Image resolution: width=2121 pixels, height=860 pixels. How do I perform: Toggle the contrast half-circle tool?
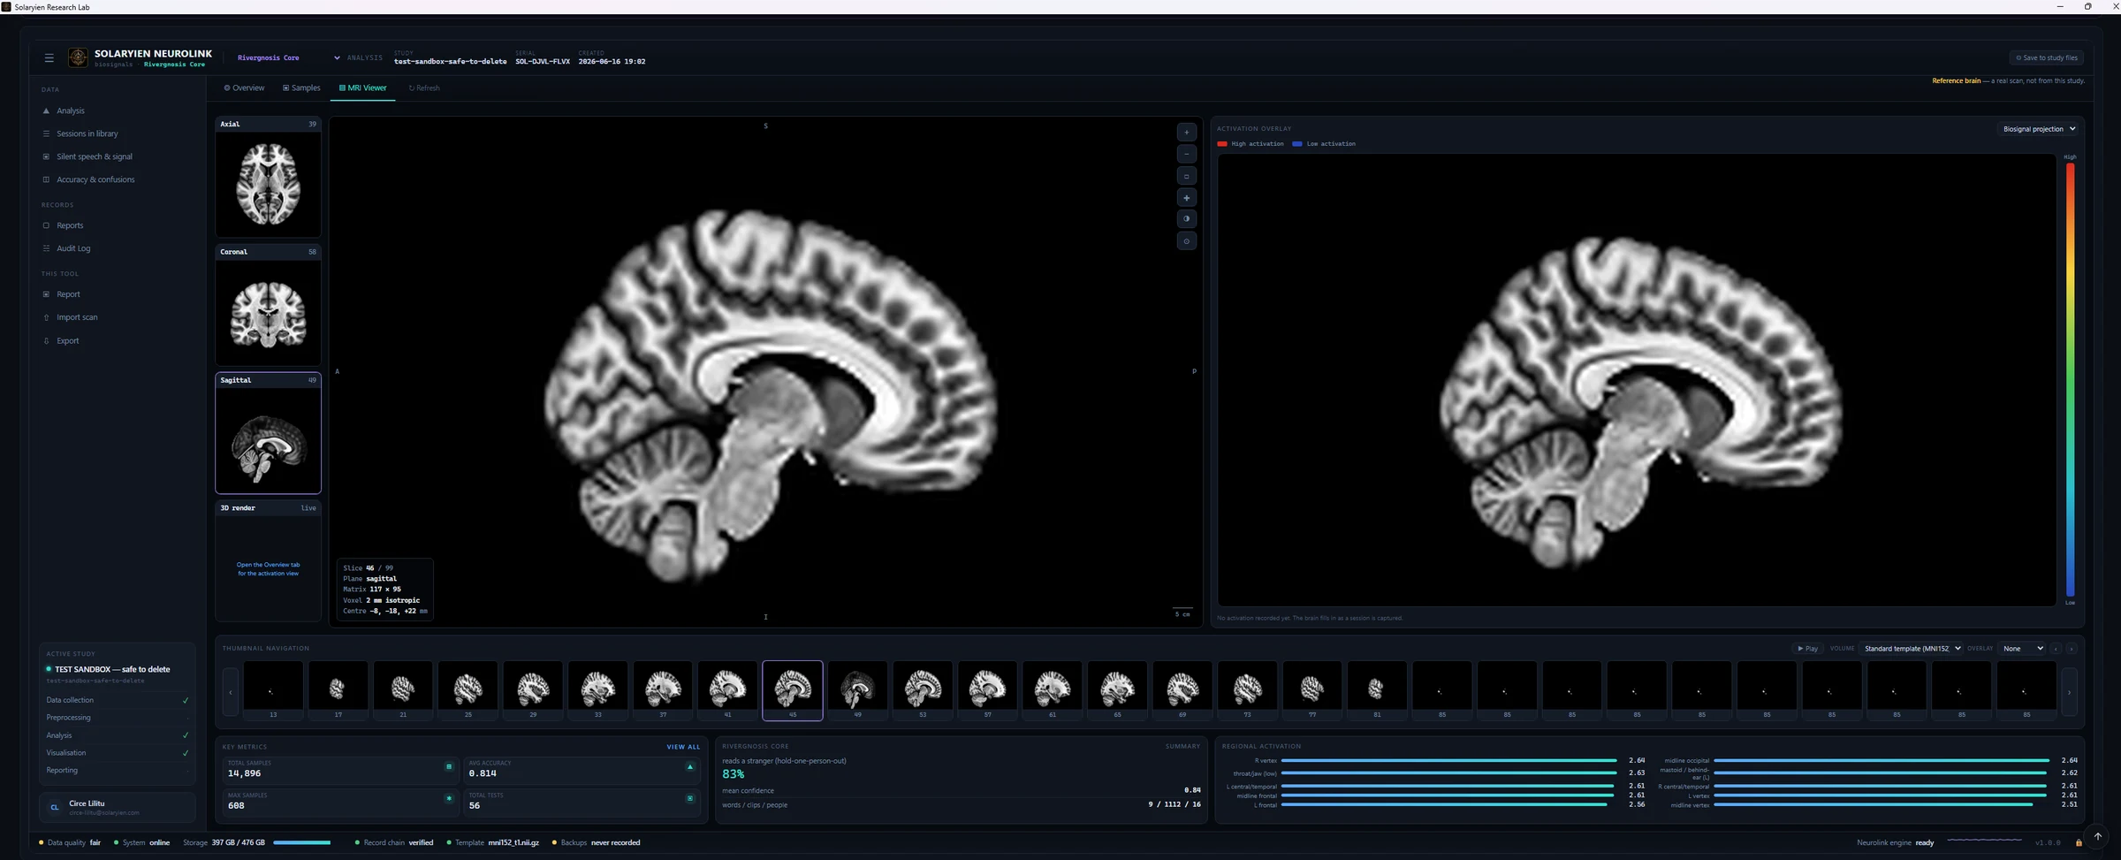click(x=1186, y=219)
